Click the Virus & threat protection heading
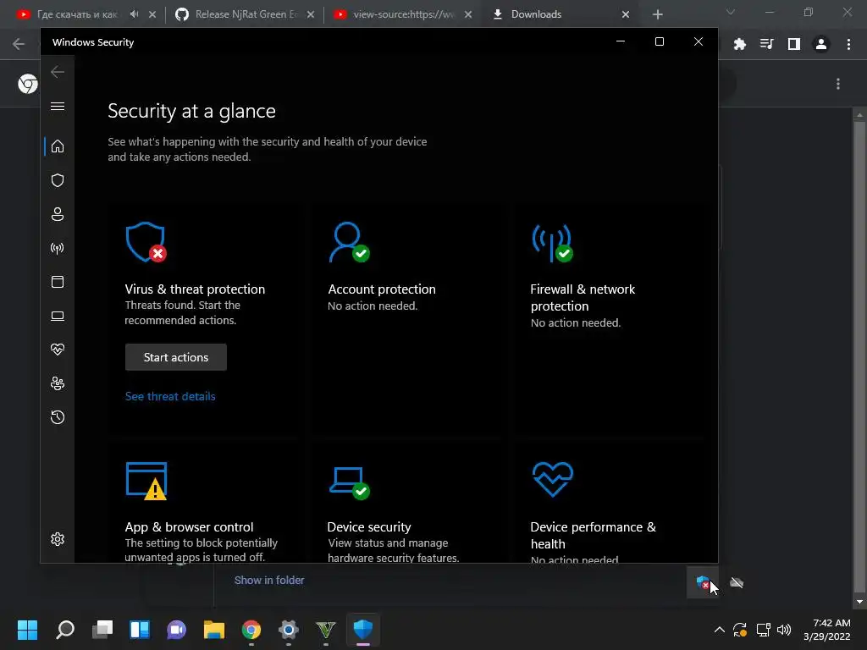Image resolution: width=867 pixels, height=650 pixels. [x=195, y=289]
